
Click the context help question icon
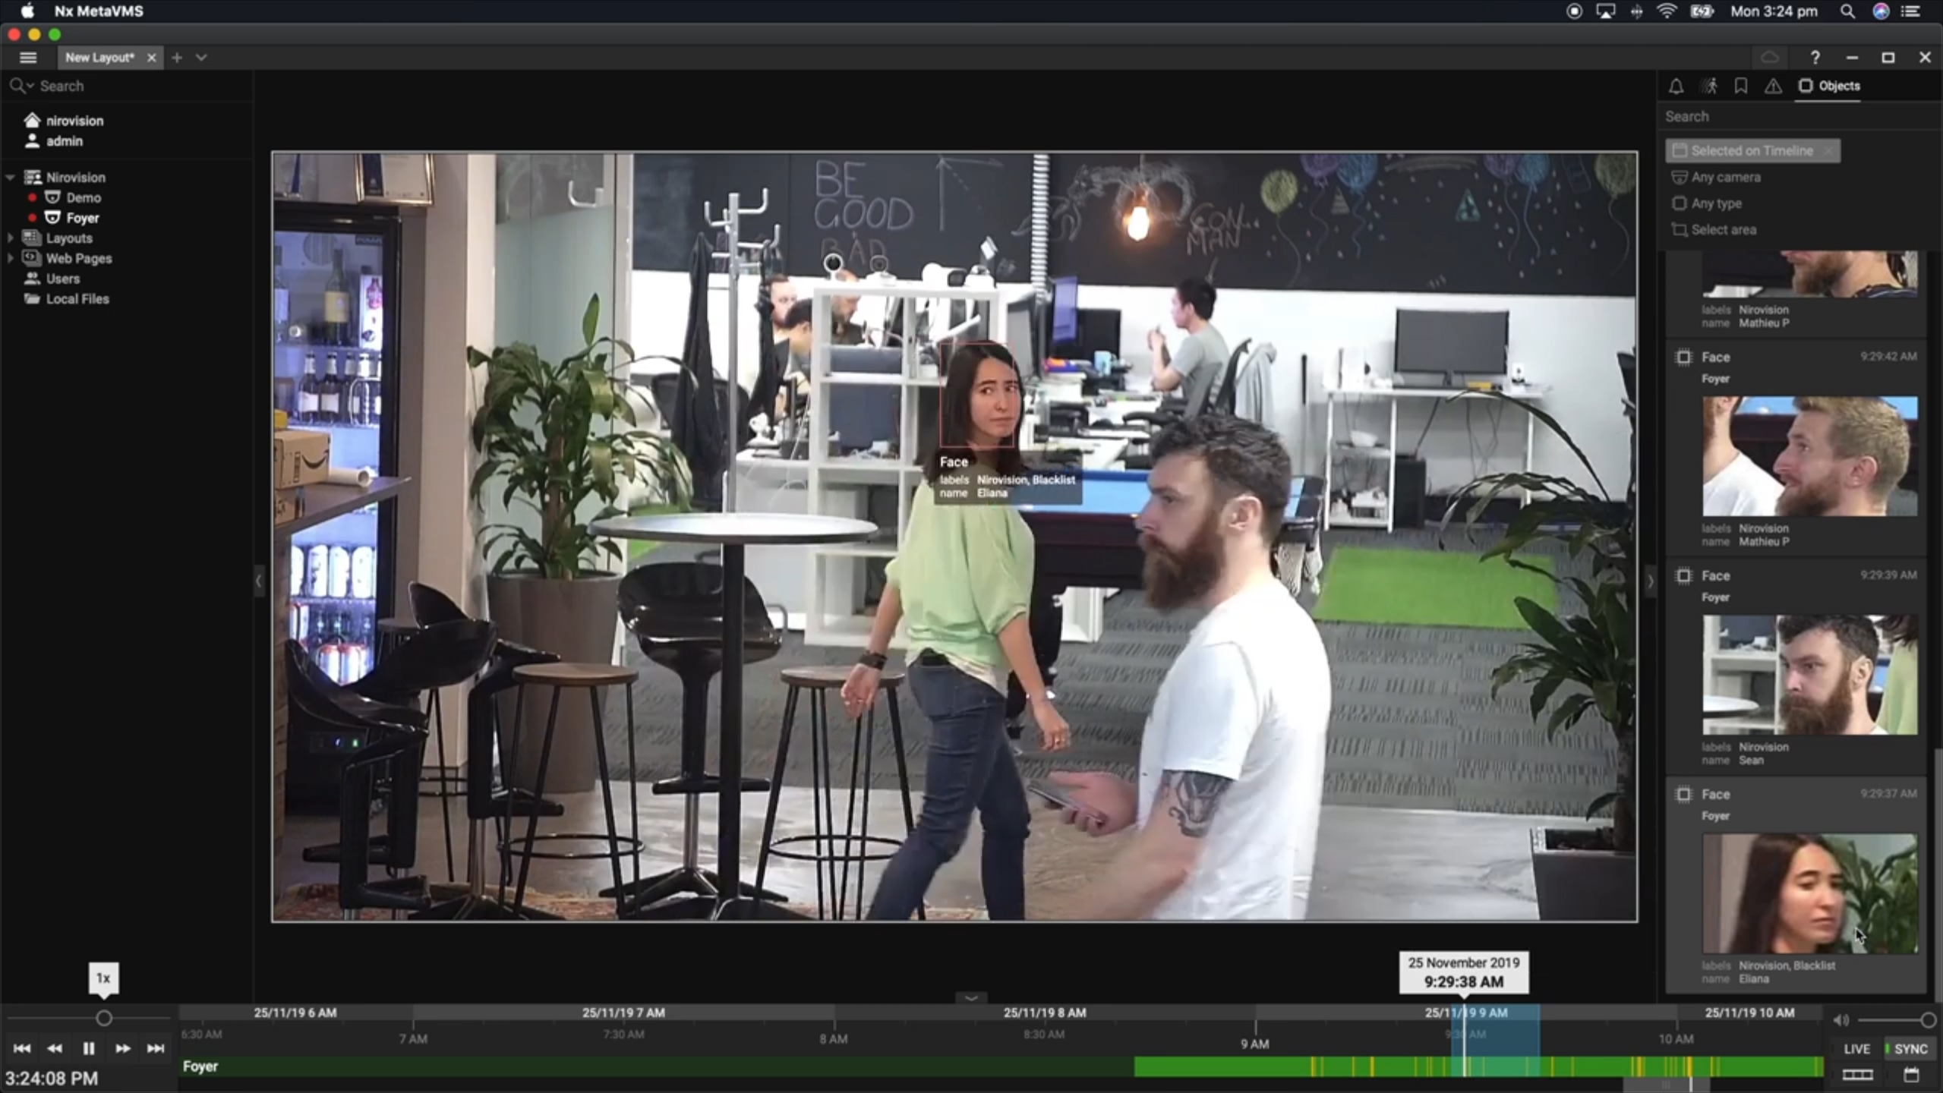1815,58
